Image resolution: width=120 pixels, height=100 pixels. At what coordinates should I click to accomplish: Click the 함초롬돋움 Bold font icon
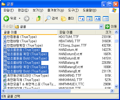5,58
